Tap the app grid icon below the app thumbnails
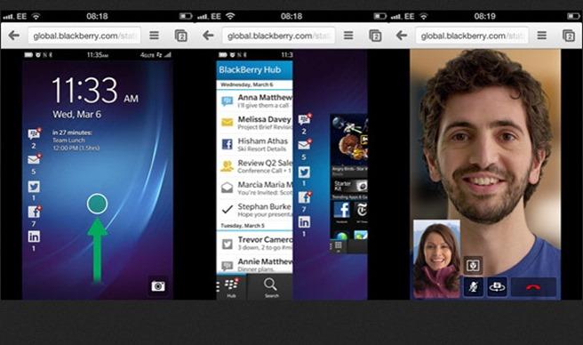583x345 pixels. pyautogui.click(x=339, y=245)
